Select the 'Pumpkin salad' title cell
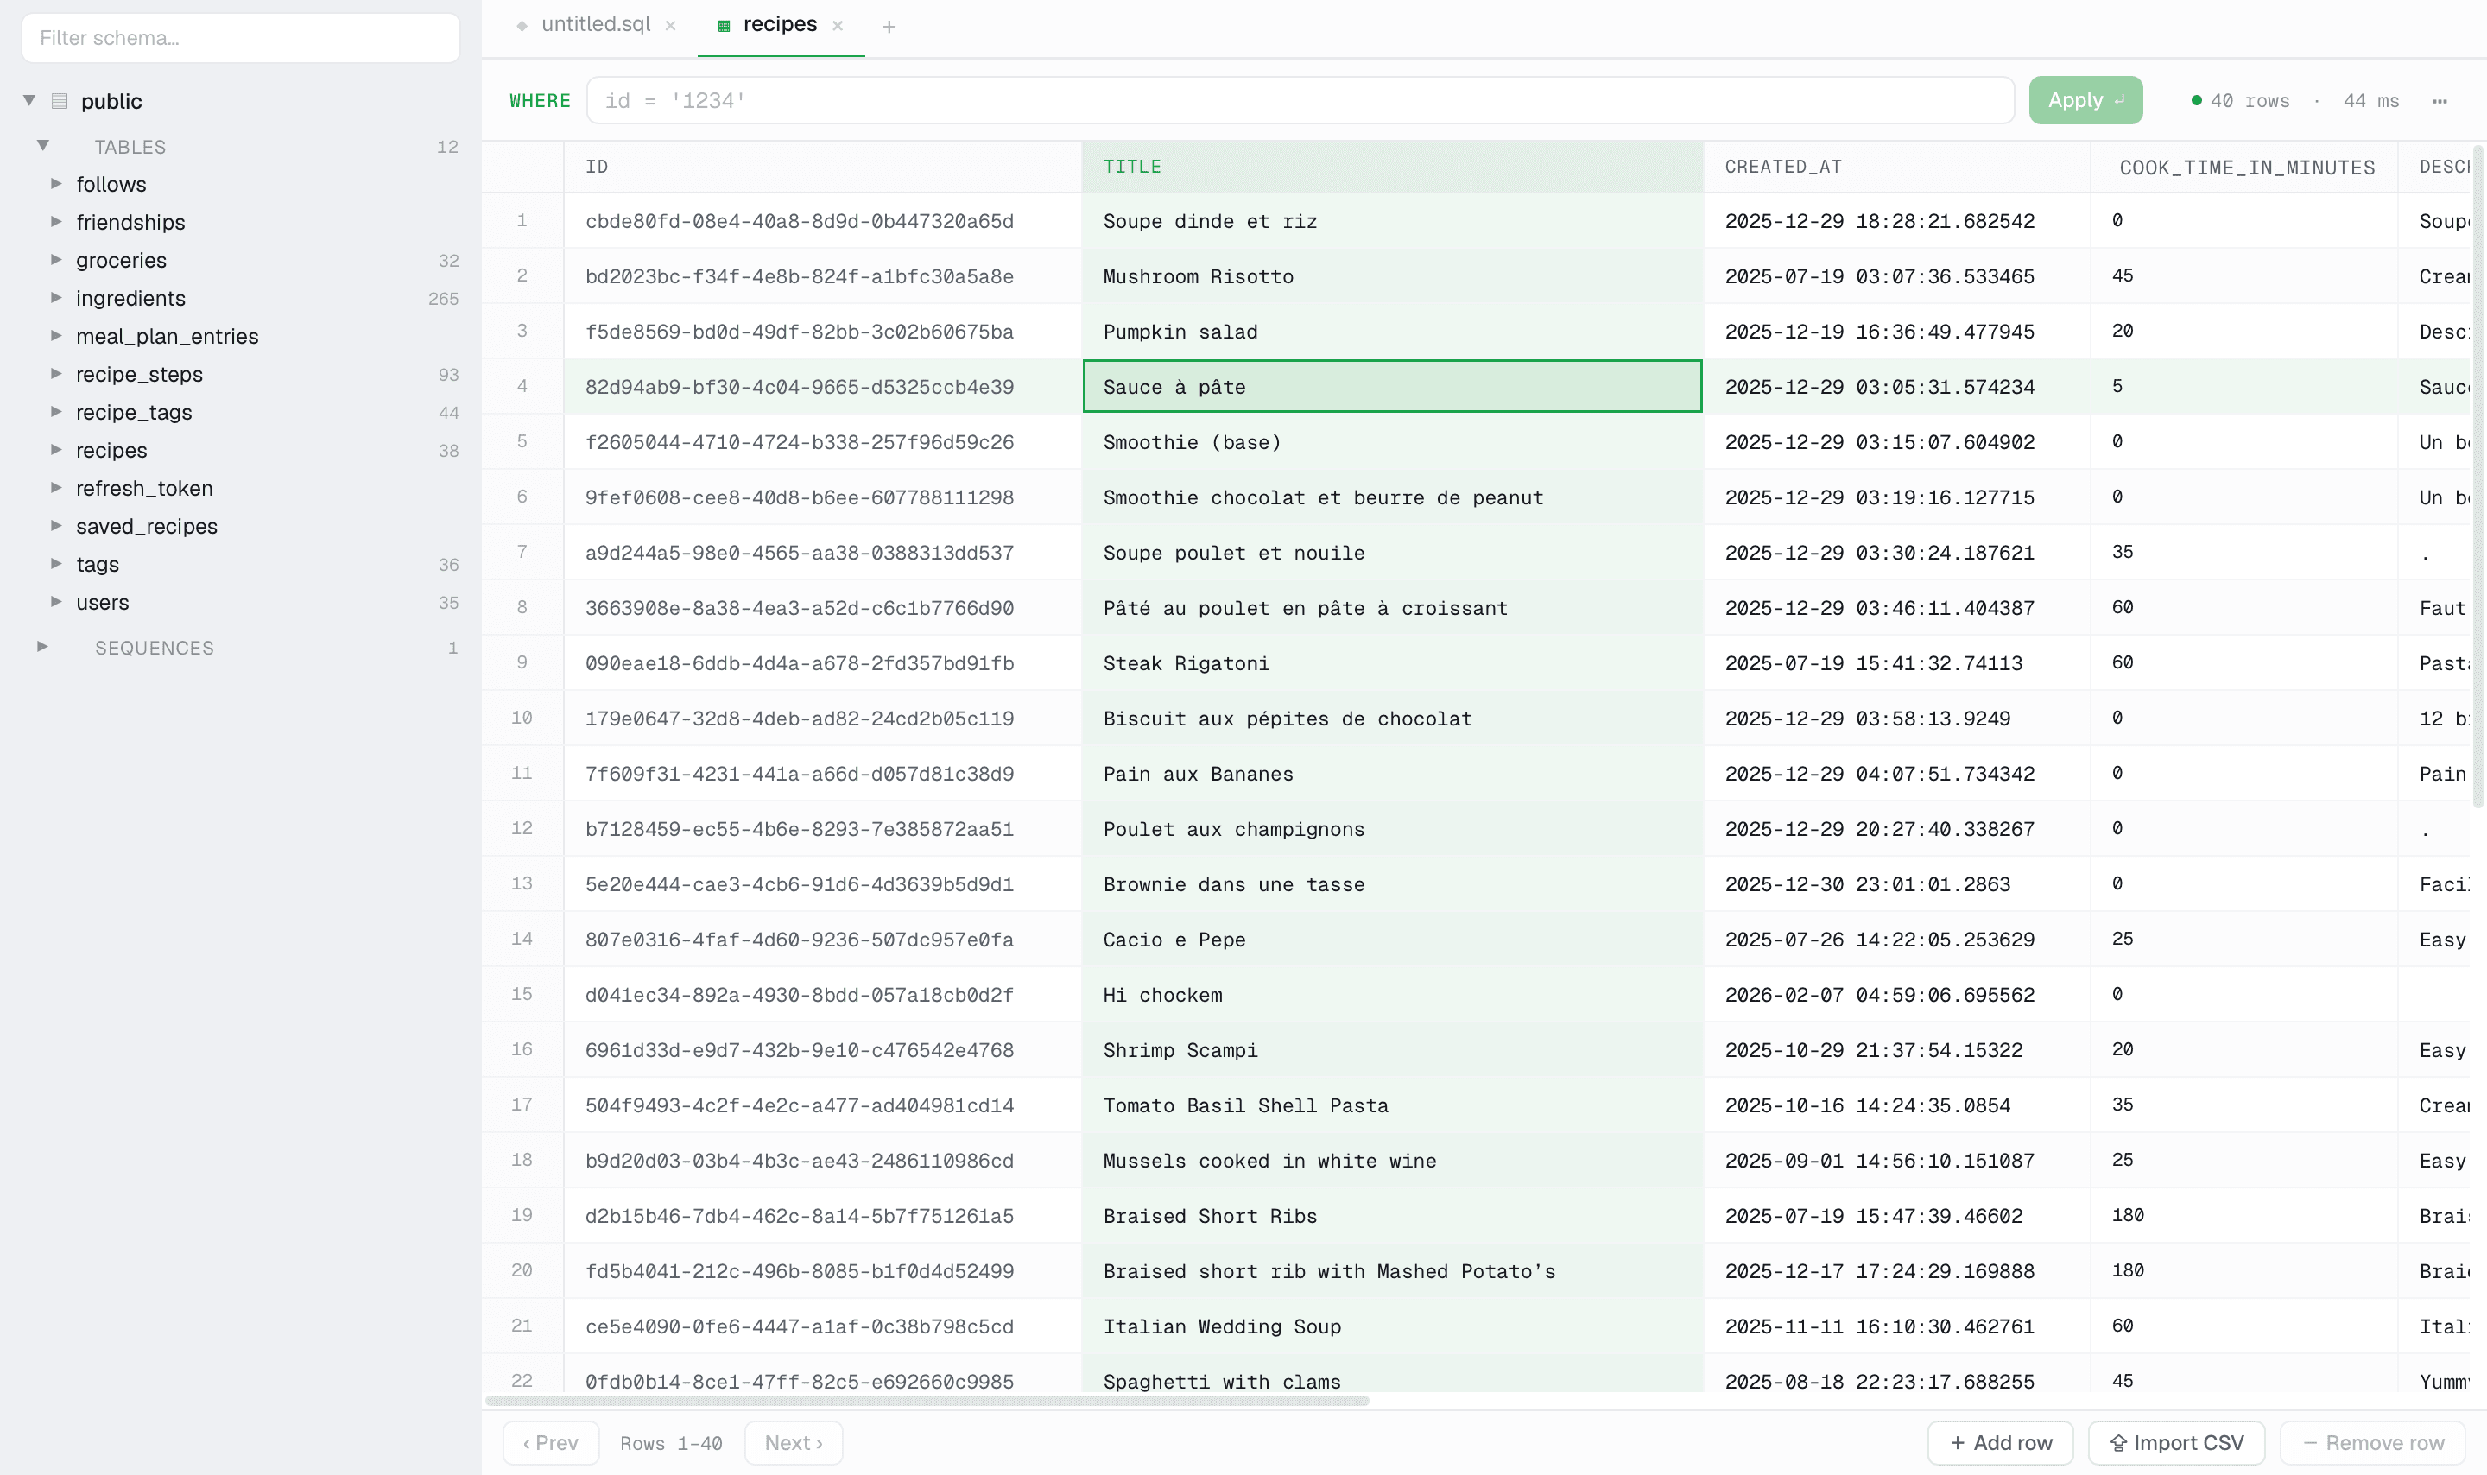Image resolution: width=2487 pixels, height=1475 pixels. point(1392,331)
